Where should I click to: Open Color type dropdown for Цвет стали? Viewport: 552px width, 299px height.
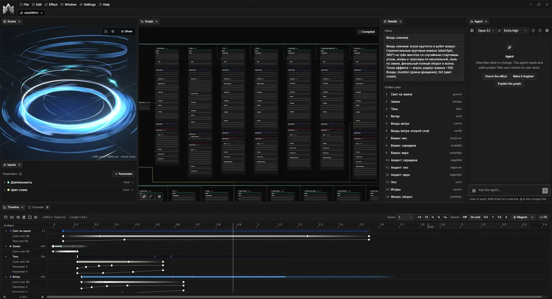[128, 189]
